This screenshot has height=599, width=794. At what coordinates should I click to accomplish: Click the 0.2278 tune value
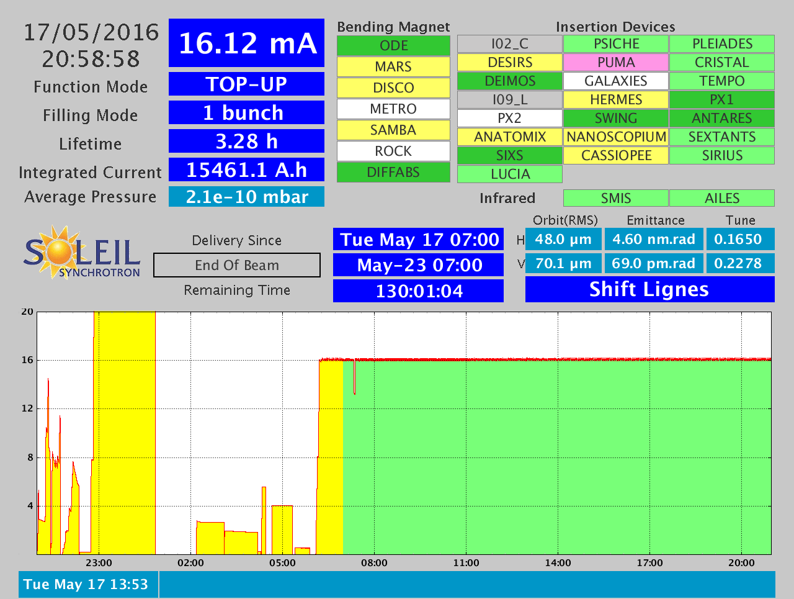[x=741, y=263]
